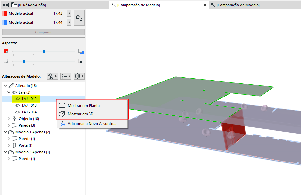Expand the Porta (1) node
Screen dimensions: 301x195
click(9, 145)
